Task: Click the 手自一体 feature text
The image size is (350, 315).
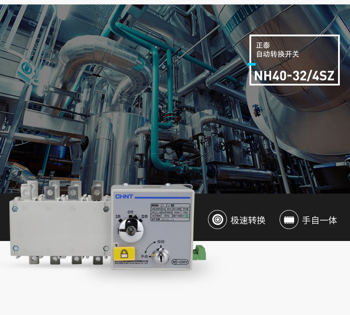Action: pyautogui.click(x=319, y=220)
